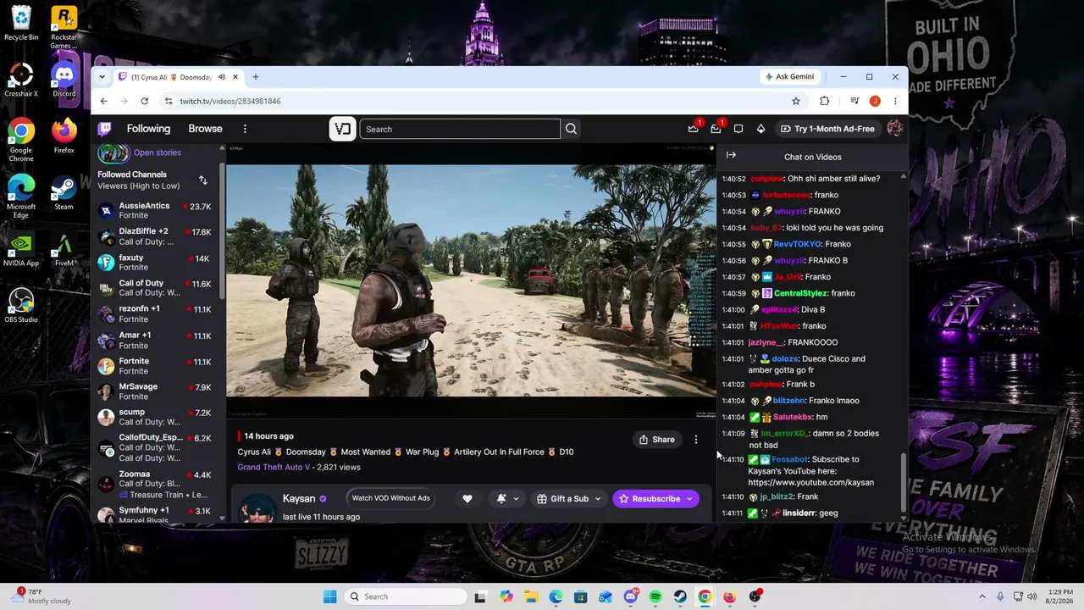Image resolution: width=1084 pixels, height=610 pixels.
Task: Click the RevvTOKYO username in chat
Action: 797,244
